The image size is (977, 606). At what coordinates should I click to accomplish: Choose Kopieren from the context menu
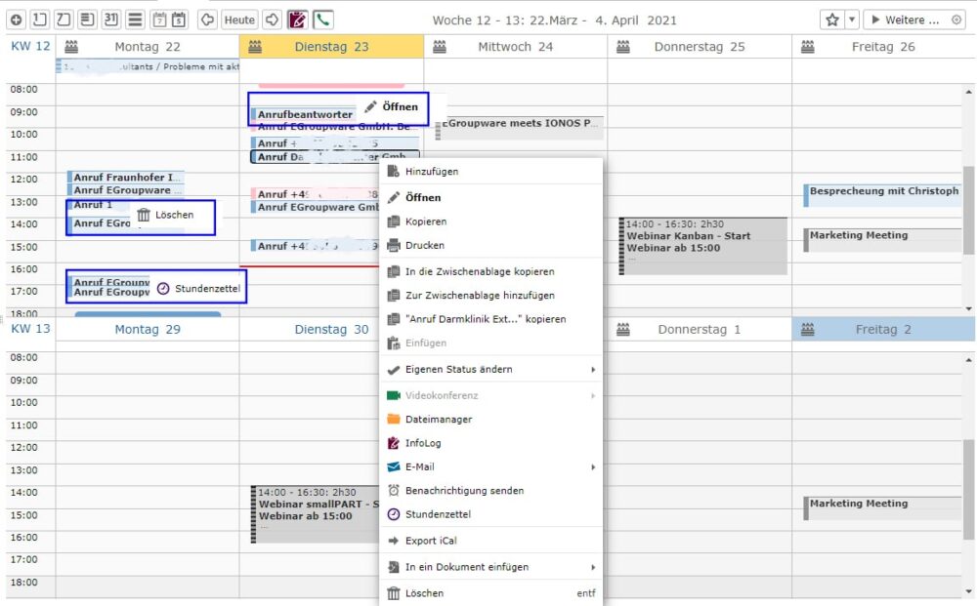426,222
